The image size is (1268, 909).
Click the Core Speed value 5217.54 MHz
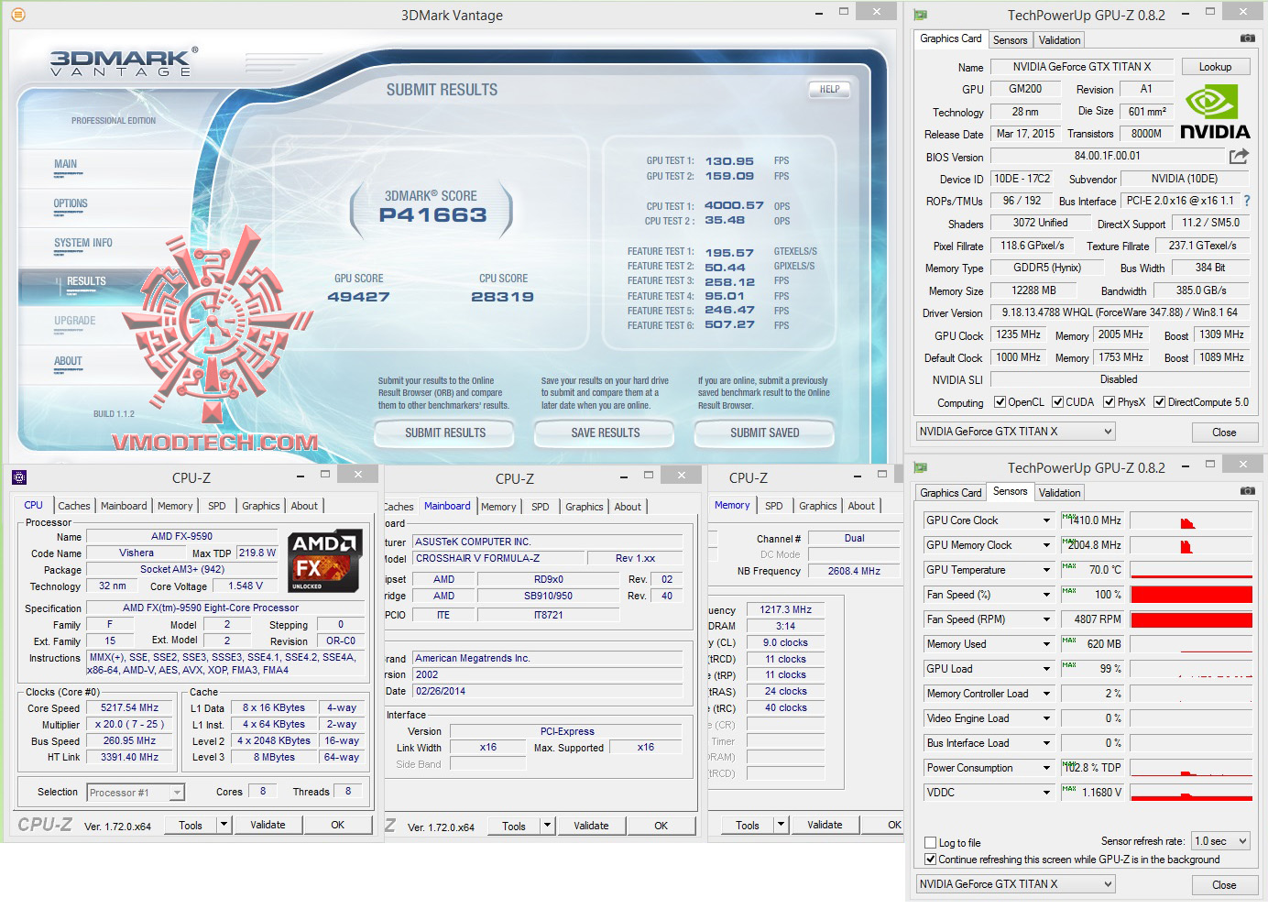point(129,708)
